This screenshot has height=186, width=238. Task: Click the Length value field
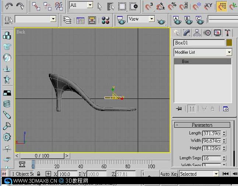pyautogui.click(x=212, y=133)
